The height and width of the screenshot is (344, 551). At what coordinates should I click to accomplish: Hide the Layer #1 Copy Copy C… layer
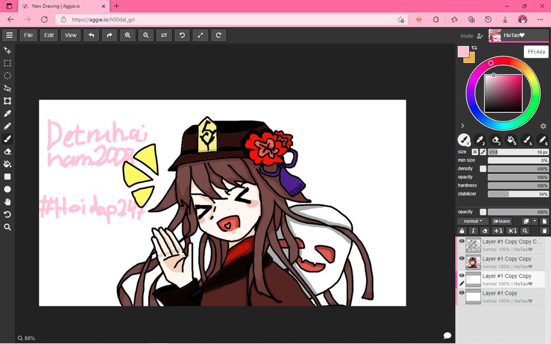pyautogui.click(x=462, y=241)
